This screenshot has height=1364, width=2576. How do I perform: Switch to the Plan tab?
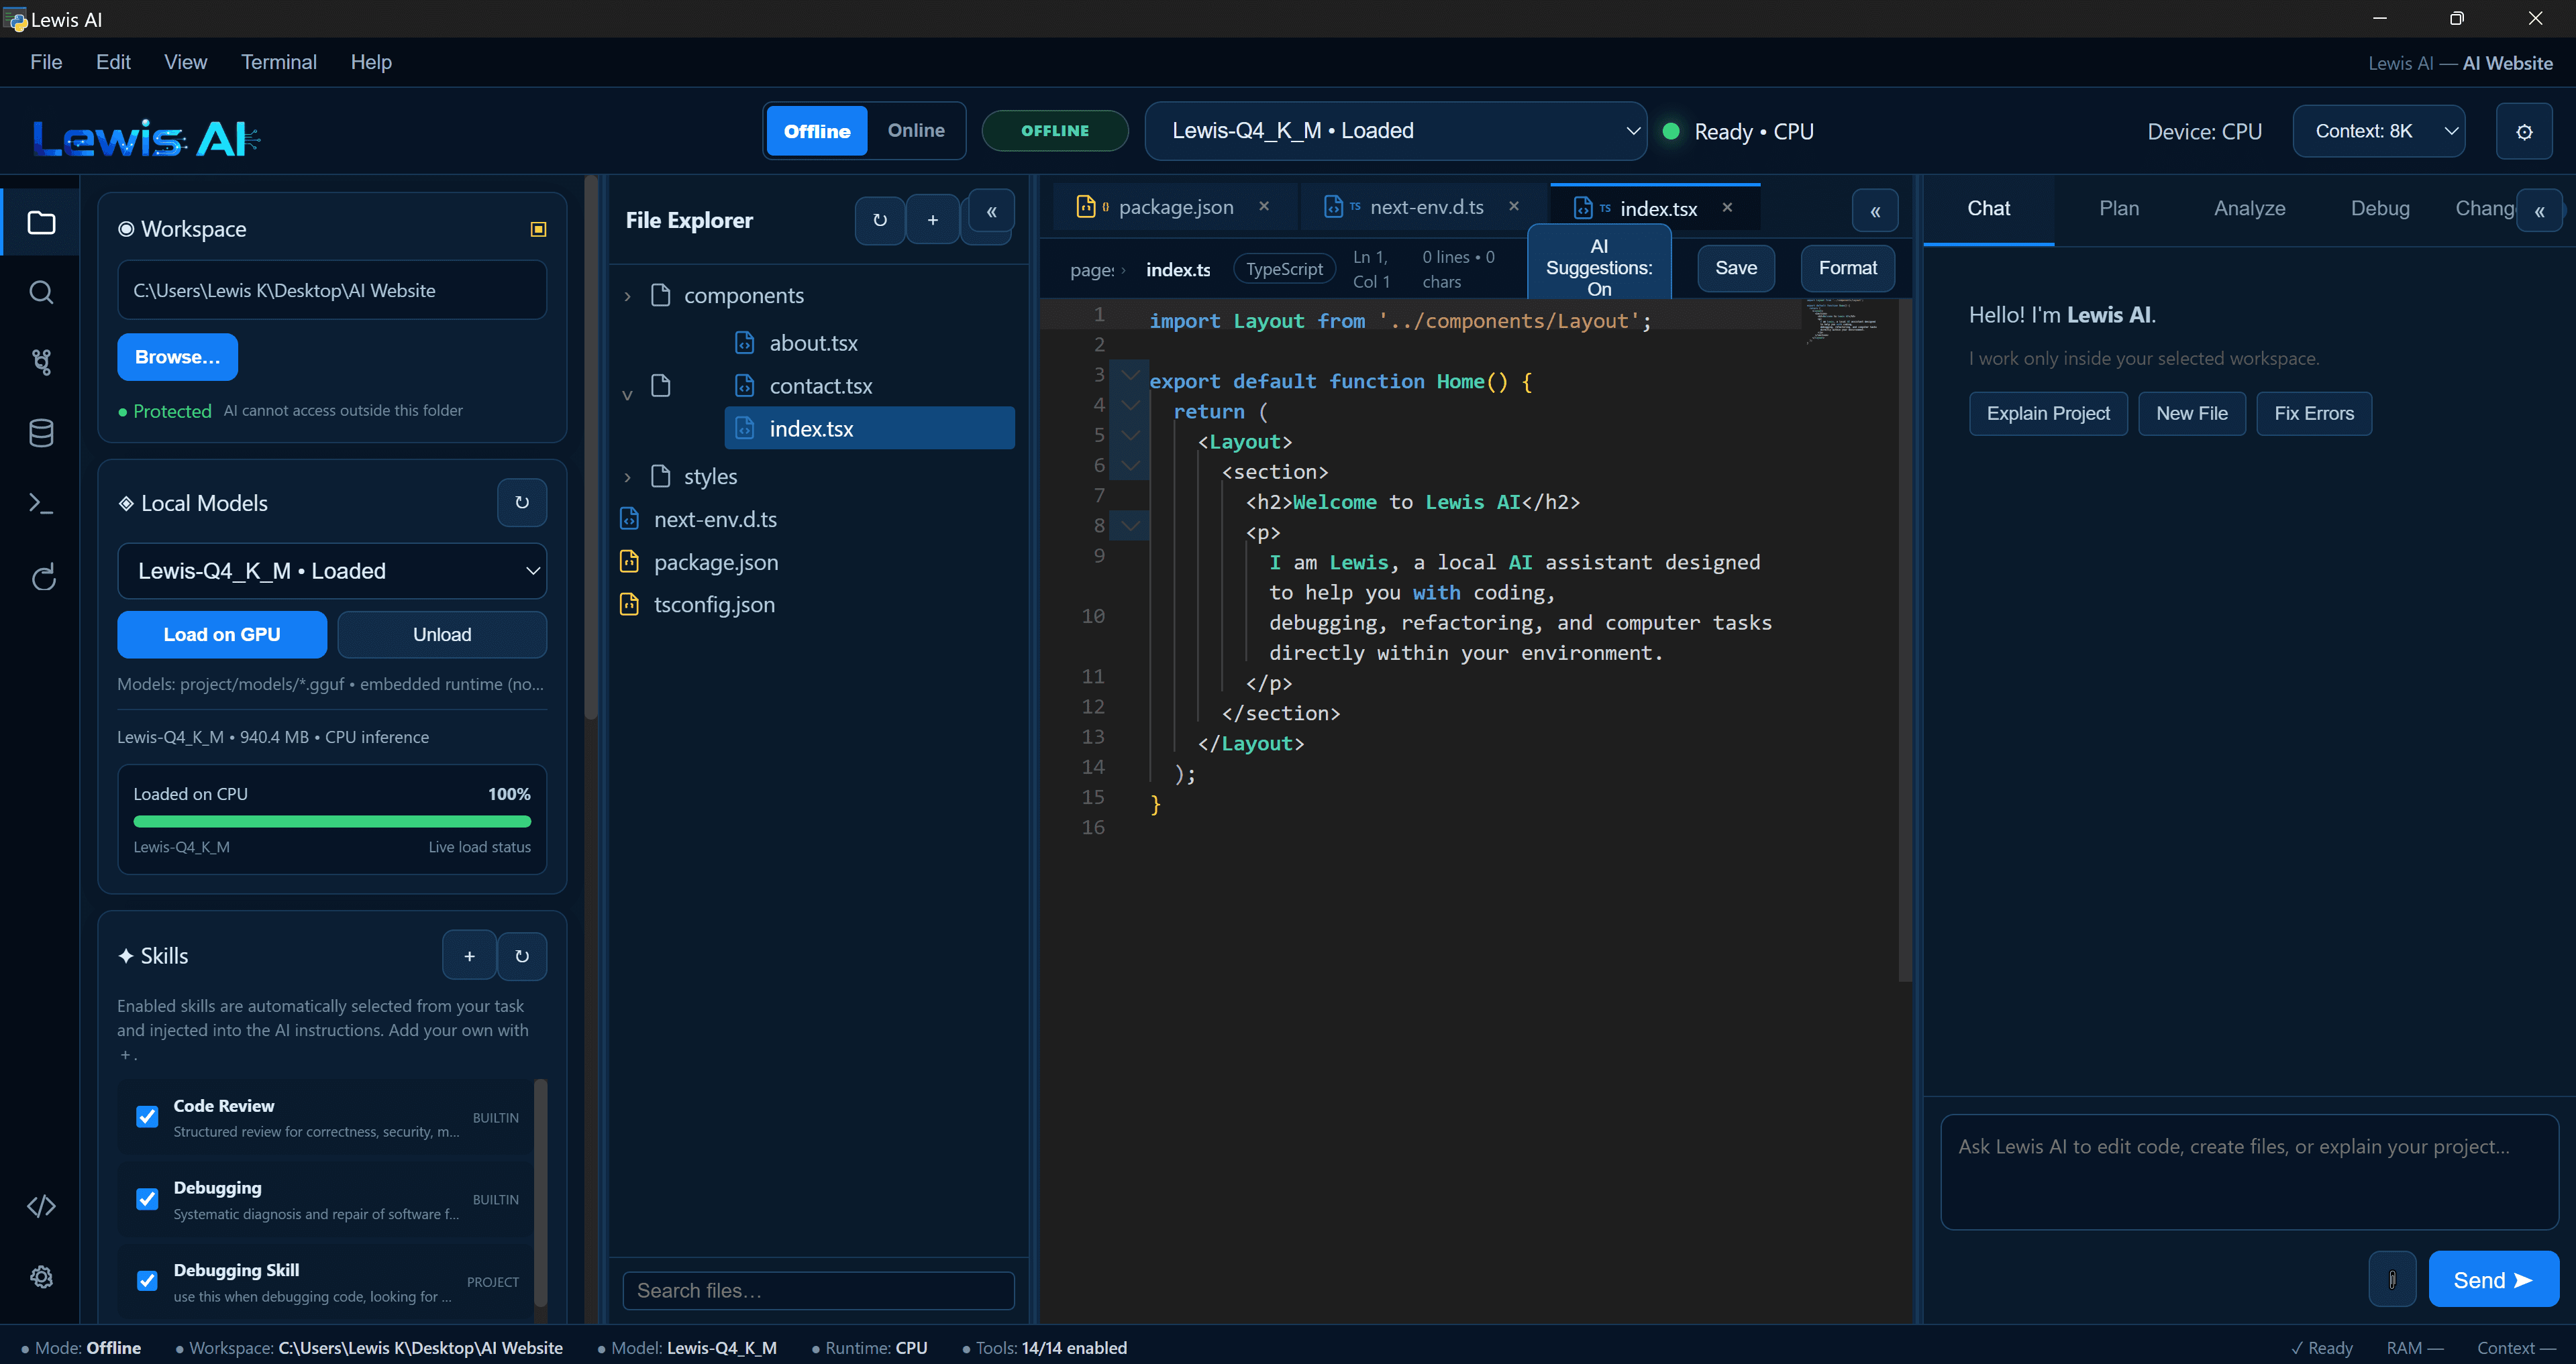pyautogui.click(x=2119, y=208)
